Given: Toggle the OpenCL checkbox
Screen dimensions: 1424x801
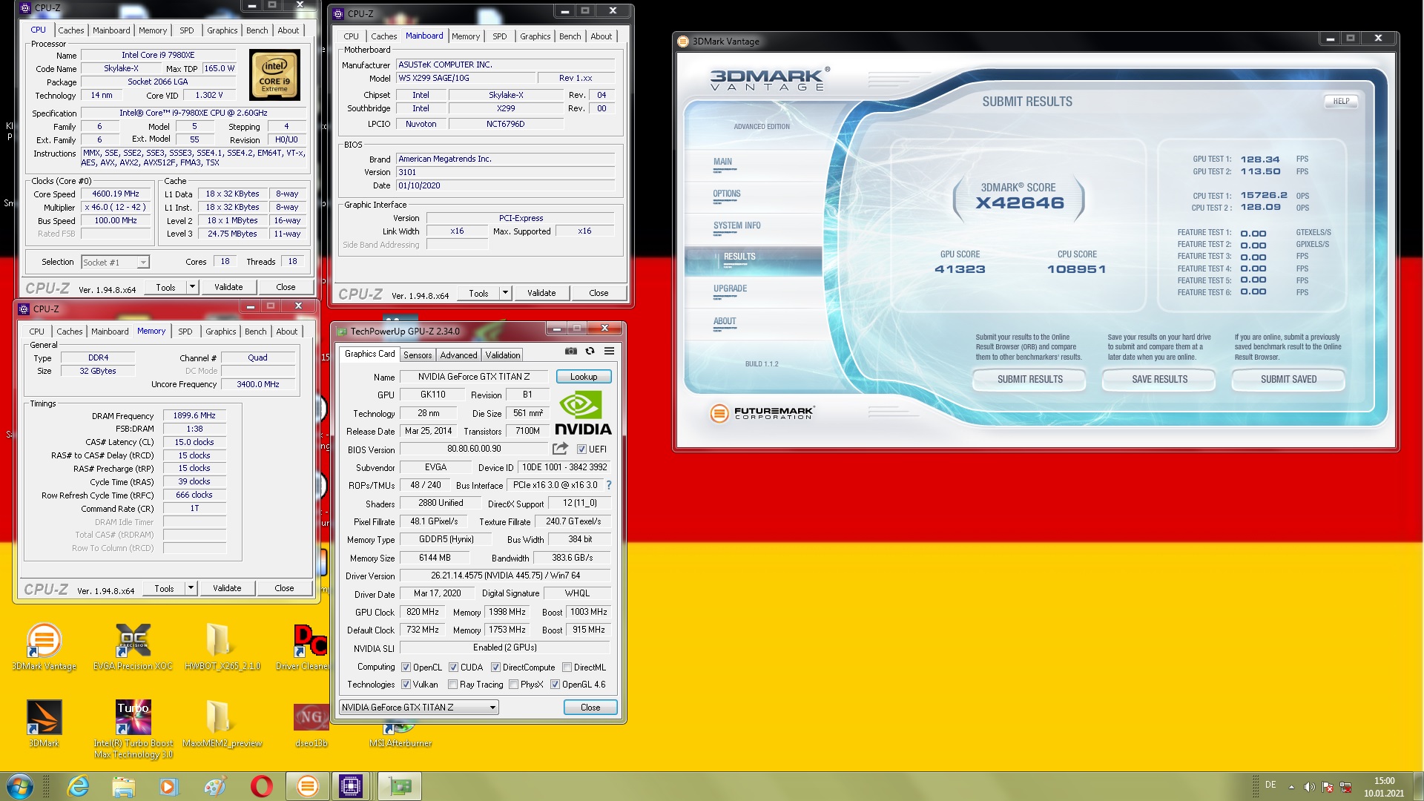Looking at the screenshot, I should [406, 667].
